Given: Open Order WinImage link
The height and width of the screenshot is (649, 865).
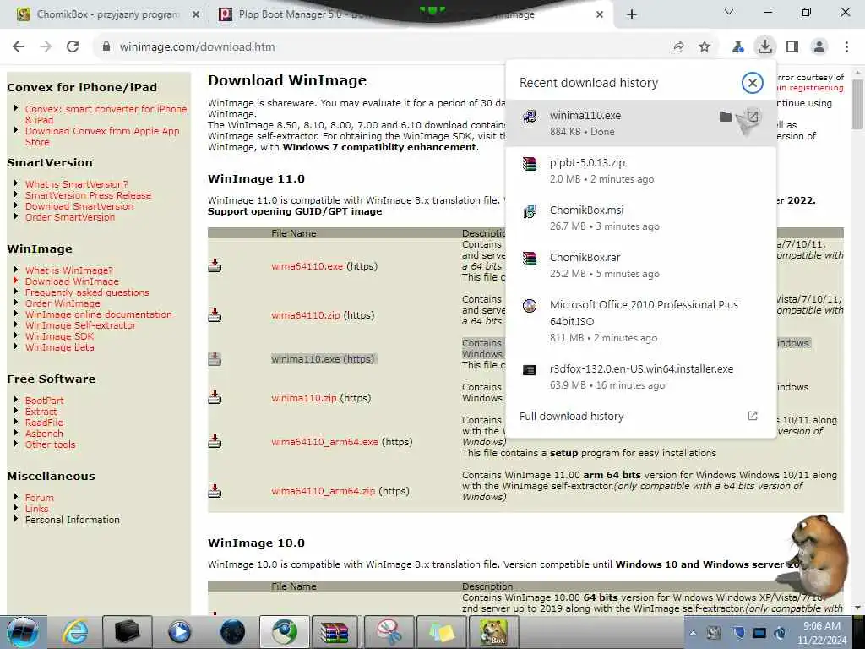Looking at the screenshot, I should click(63, 303).
